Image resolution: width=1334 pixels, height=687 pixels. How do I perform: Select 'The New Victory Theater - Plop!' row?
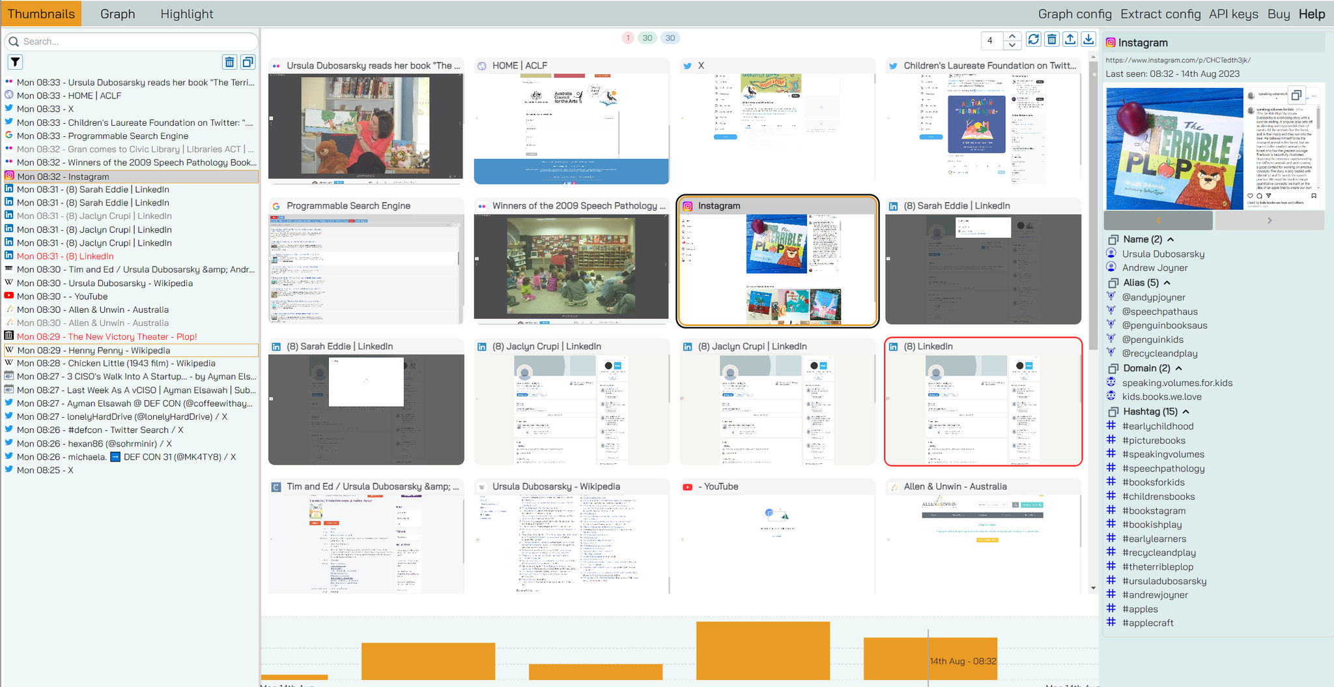click(131, 336)
